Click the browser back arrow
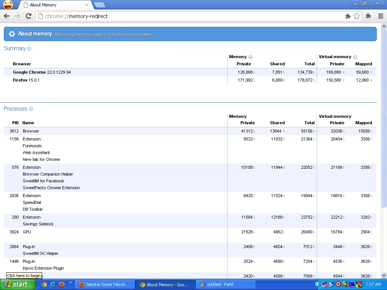 [x=7, y=16]
